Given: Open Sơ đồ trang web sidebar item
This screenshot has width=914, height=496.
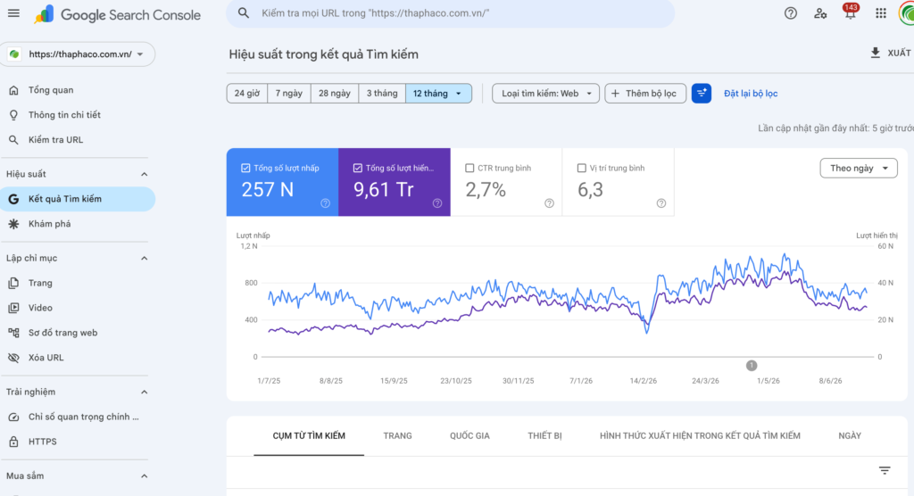Looking at the screenshot, I should (78, 333).
